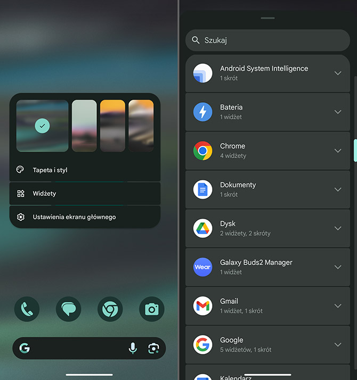The width and height of the screenshot is (357, 380).
Task: Expand the Bateria widget row chevron
Action: (338, 112)
